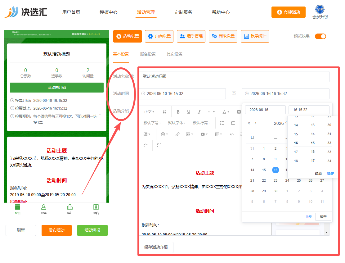The height and width of the screenshot is (263, 345).
Task: Open the insert video menu
Action: click(204, 134)
